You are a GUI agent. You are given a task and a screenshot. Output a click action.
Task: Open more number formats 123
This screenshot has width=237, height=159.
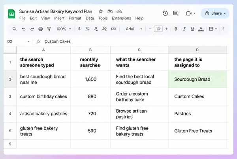[x=113, y=29]
